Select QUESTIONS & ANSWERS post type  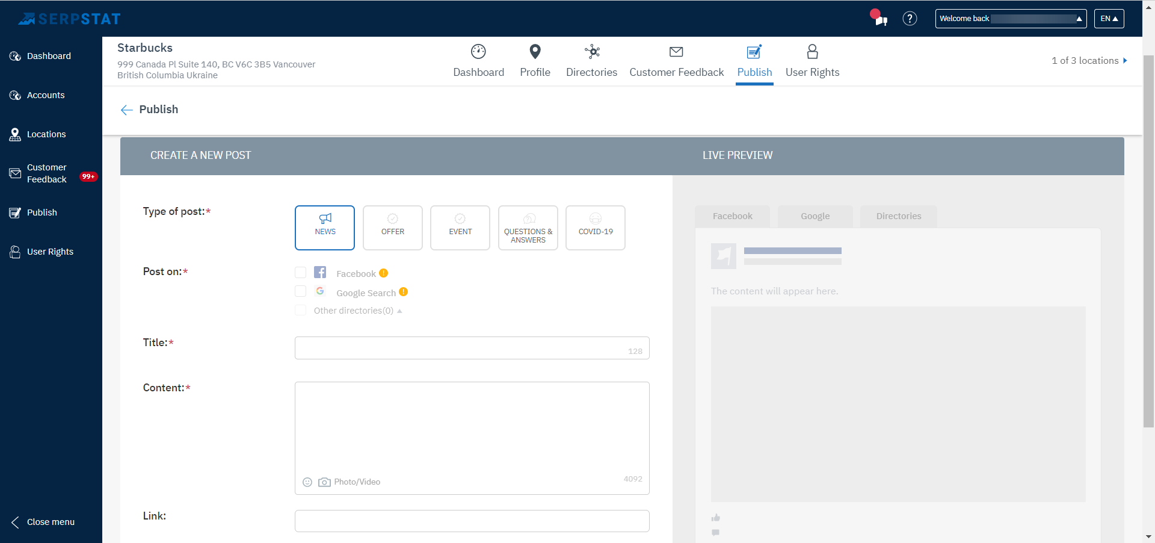pyautogui.click(x=528, y=228)
